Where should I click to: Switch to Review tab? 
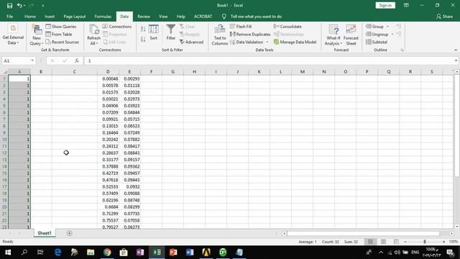pos(144,17)
